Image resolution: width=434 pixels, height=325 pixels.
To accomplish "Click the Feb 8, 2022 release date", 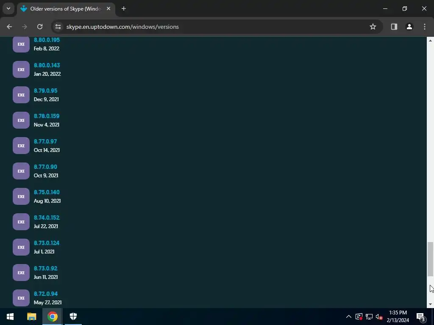I will click(x=47, y=49).
